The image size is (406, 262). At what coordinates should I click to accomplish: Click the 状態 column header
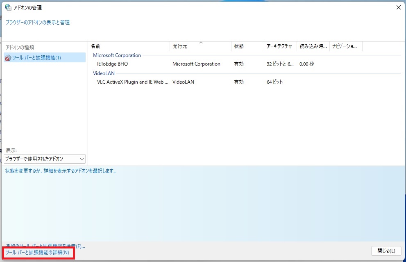(247, 46)
